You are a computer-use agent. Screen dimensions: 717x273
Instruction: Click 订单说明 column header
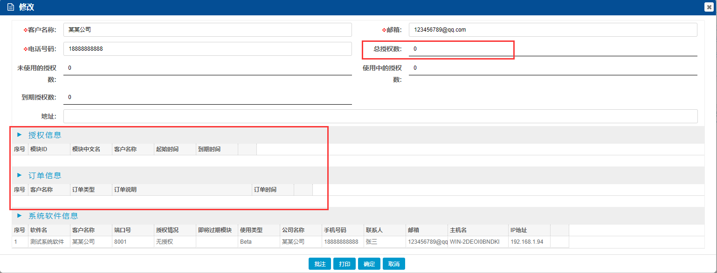tap(182, 190)
